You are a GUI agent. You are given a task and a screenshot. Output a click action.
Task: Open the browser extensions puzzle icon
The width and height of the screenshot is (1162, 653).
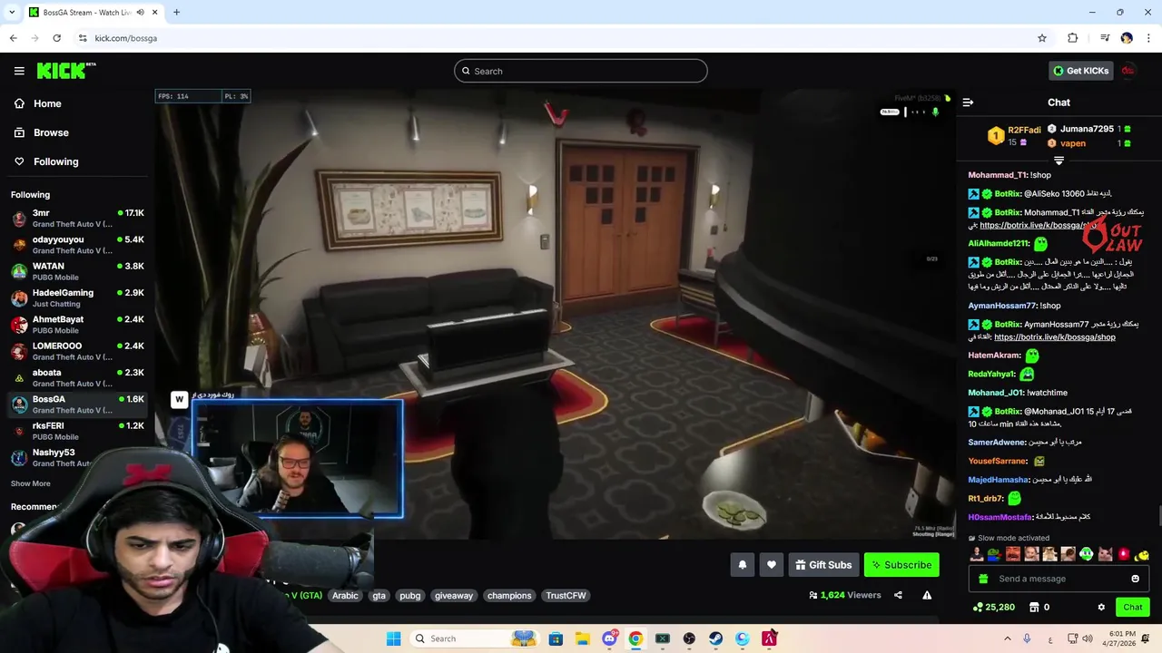click(1073, 38)
